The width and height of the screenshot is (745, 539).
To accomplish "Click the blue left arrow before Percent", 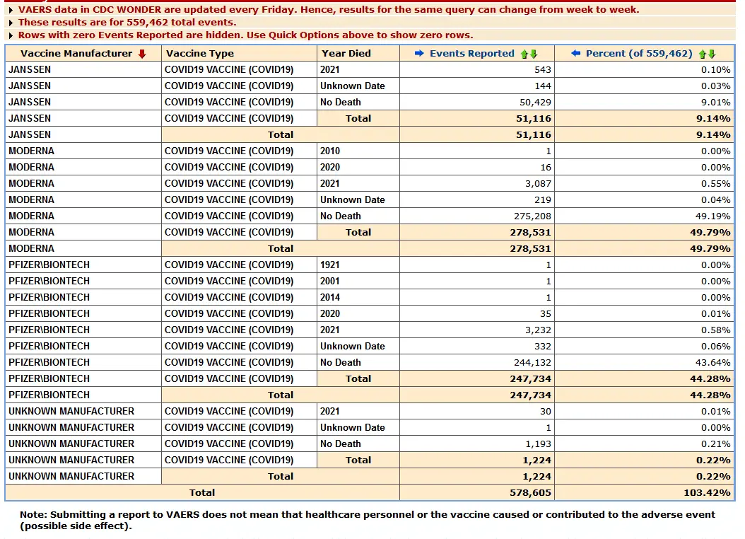I will tap(575, 54).
